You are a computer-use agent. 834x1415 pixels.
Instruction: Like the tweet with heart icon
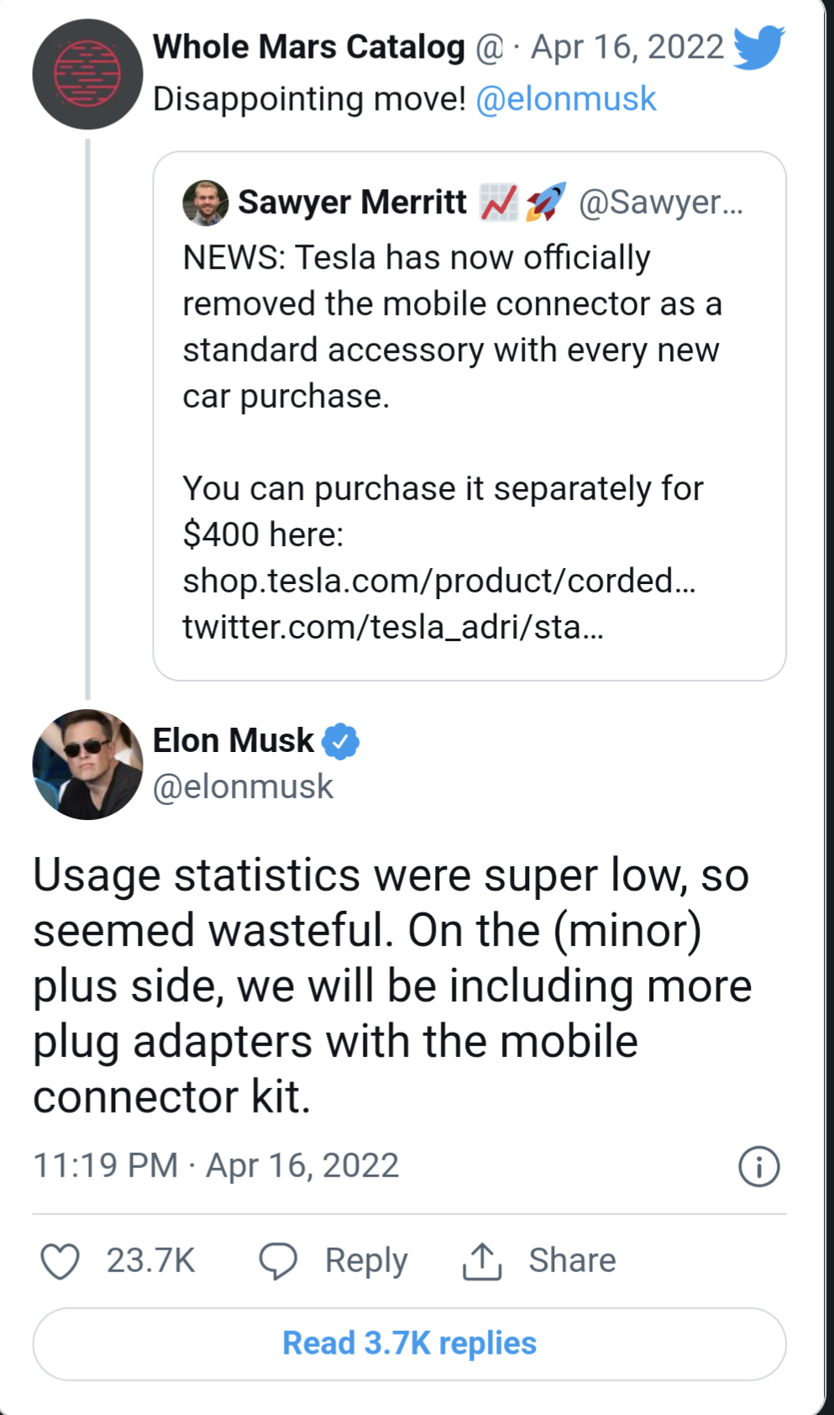pos(60,1261)
